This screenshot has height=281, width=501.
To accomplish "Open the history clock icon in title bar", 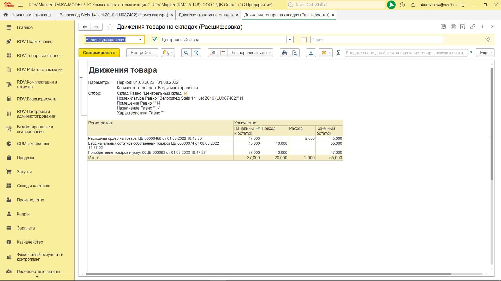I will point(402,5).
